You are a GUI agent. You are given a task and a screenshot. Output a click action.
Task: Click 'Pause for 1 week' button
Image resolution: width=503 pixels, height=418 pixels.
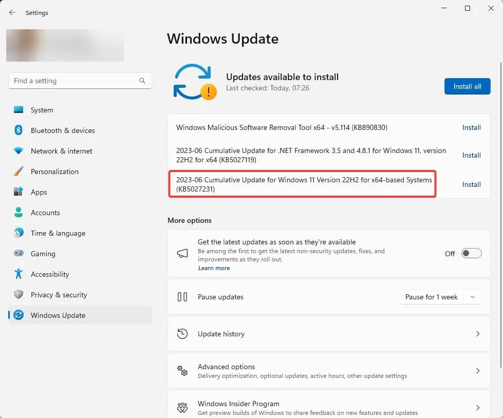click(431, 297)
